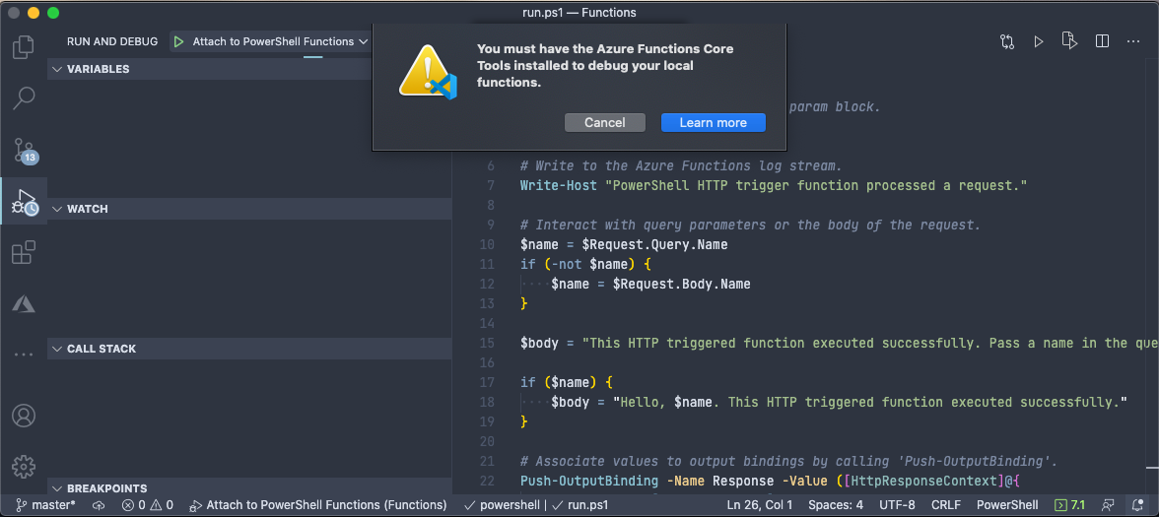Open Changes compare icon in editor toolbar
The height and width of the screenshot is (517, 1159).
click(x=1007, y=41)
